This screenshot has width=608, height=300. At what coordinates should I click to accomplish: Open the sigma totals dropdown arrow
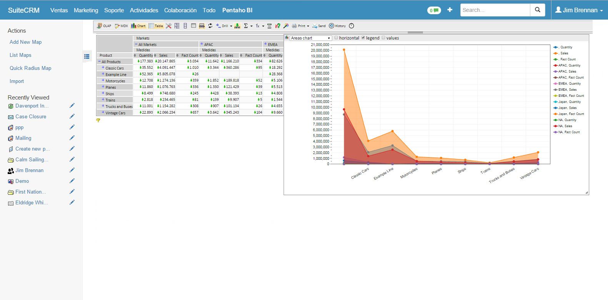(252, 26)
